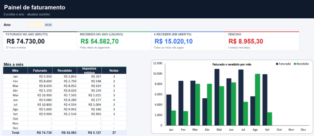This screenshot has height=136, width=314.
Task: Select Impostos cell R$ 1.004 for Jul
Action: click(89, 105)
